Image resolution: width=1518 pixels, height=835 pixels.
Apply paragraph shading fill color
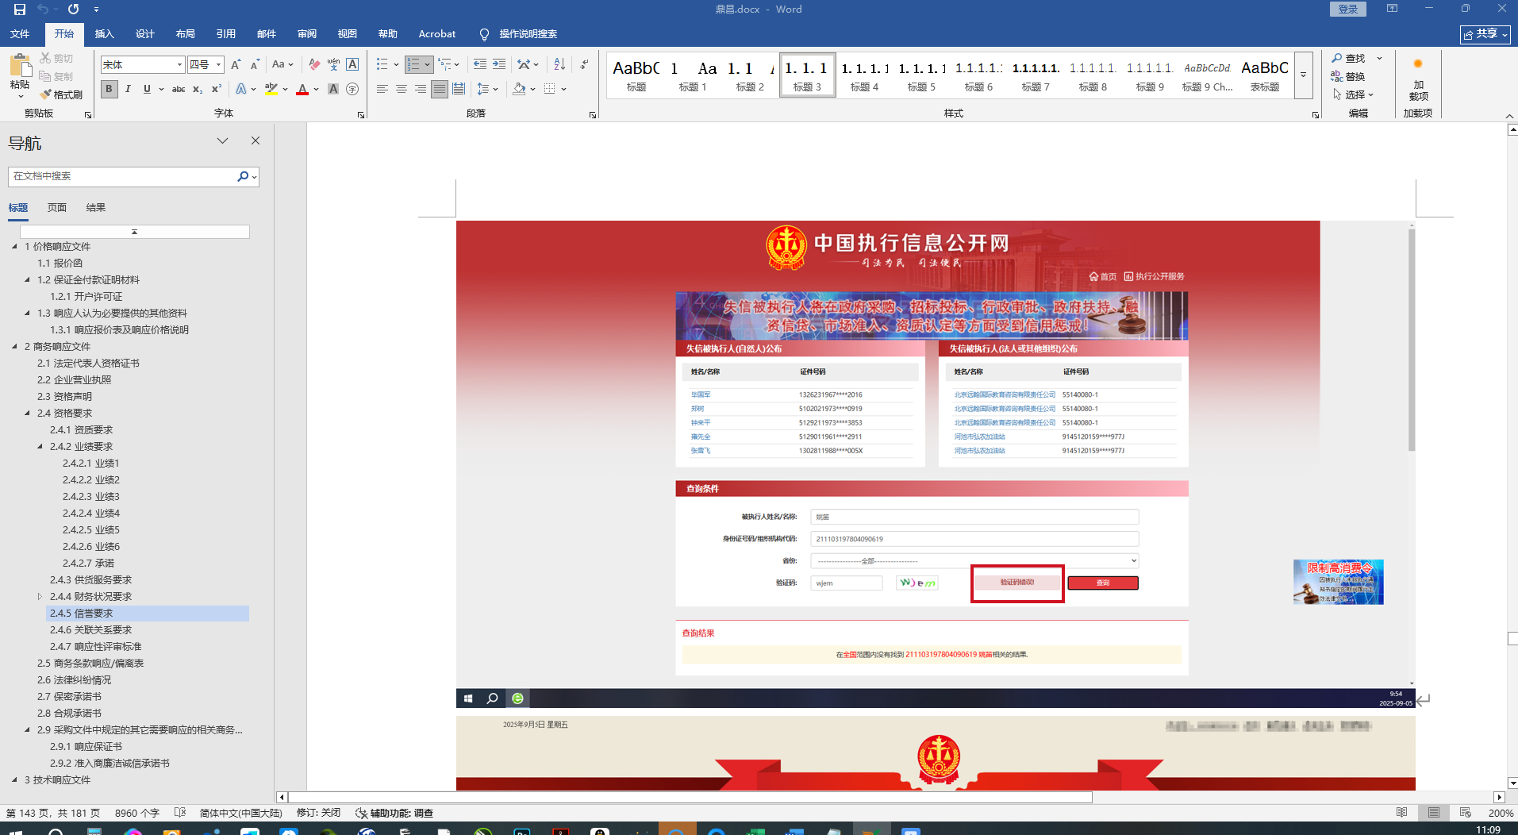click(x=519, y=89)
